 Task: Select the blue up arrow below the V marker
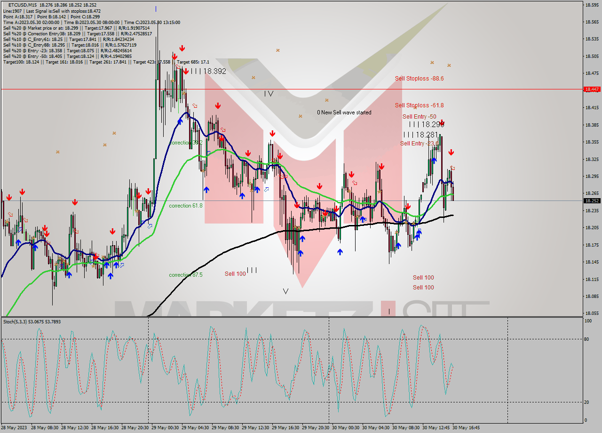click(x=301, y=253)
